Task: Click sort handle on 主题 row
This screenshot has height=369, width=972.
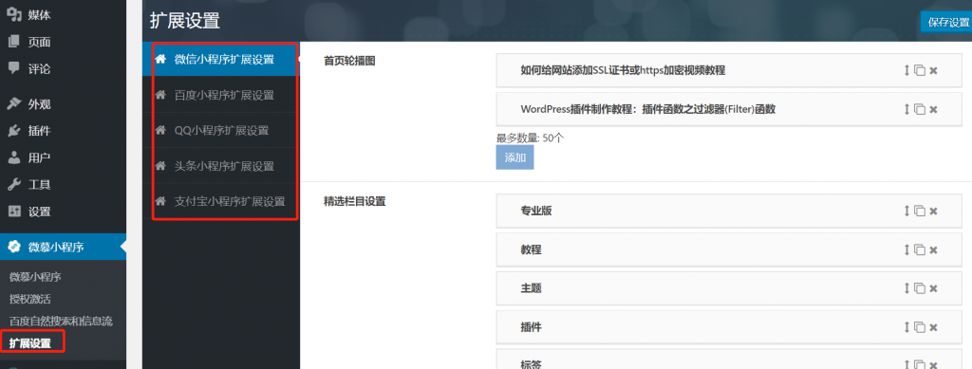Action: pos(907,288)
